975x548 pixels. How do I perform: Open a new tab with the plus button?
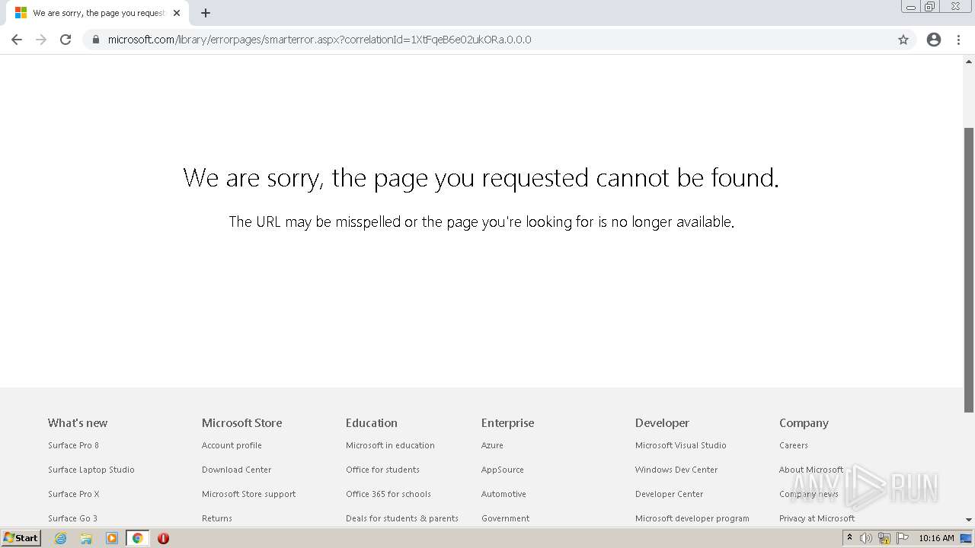[206, 13]
